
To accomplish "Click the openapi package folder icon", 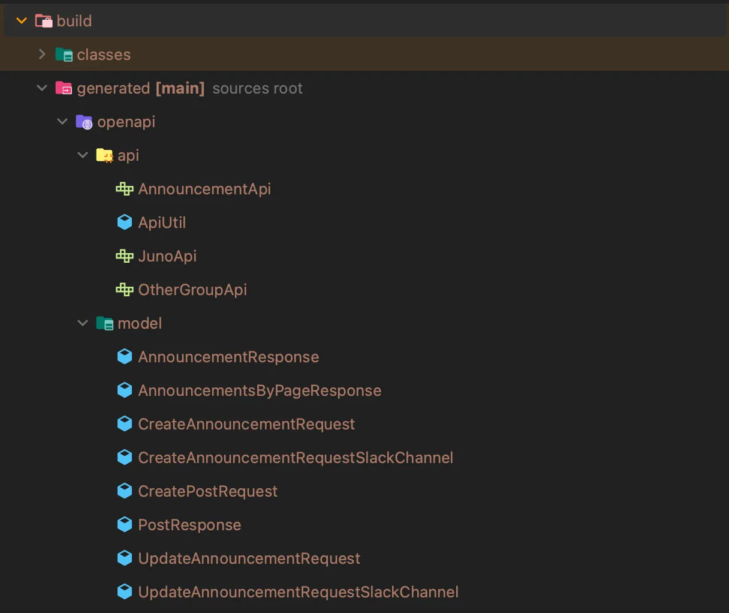I will pyautogui.click(x=85, y=122).
